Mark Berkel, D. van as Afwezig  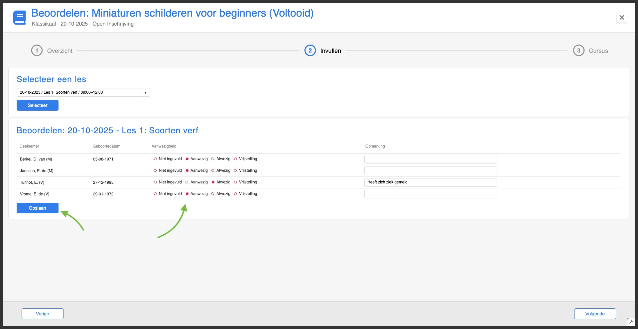(213, 159)
